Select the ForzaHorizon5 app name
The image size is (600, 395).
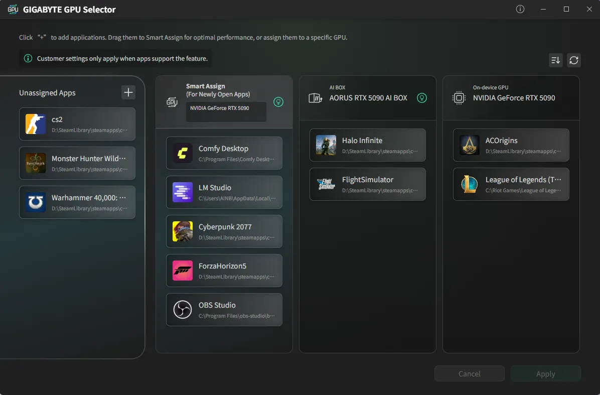point(222,266)
